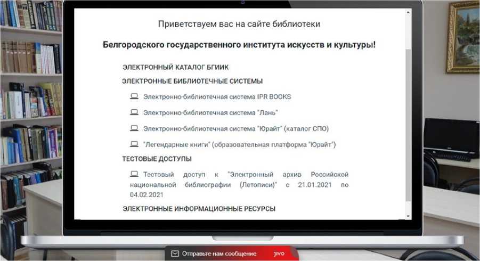Click laptop icon beside "Лань" system
The image size is (480, 261).
tap(134, 112)
